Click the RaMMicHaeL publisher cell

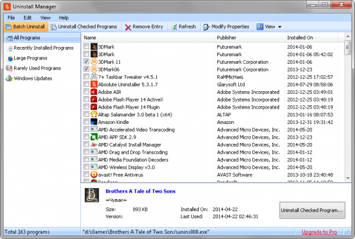point(230,77)
